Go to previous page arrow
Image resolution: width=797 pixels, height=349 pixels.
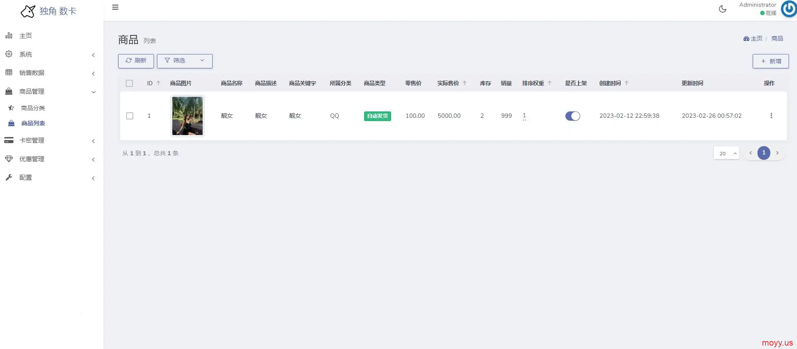pyautogui.click(x=751, y=153)
